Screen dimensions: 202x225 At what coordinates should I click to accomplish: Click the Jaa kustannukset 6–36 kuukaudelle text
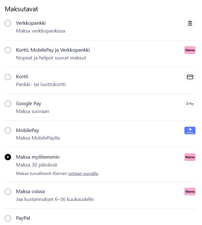point(55,199)
